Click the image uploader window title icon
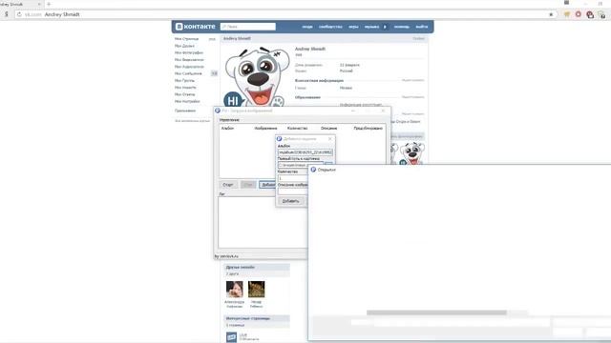 click(x=218, y=111)
